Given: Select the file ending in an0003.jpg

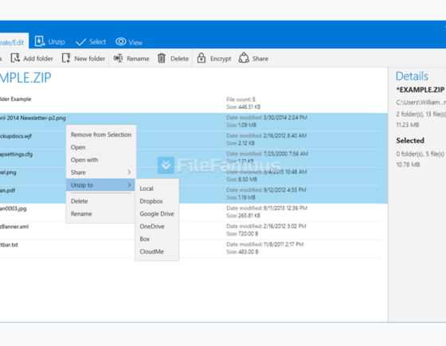Looking at the screenshot, I should (x=190, y=212).
